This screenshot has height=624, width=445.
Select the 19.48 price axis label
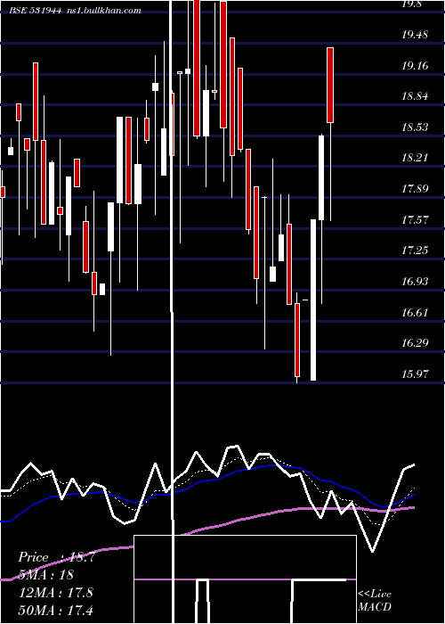(x=415, y=35)
